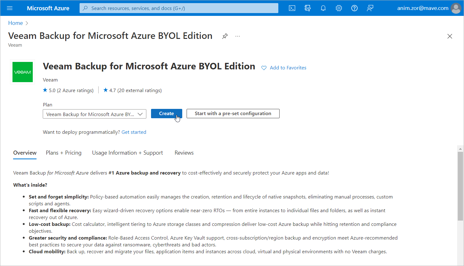Open the Azure portal hamburger menu
The height and width of the screenshot is (266, 464).
10,8
